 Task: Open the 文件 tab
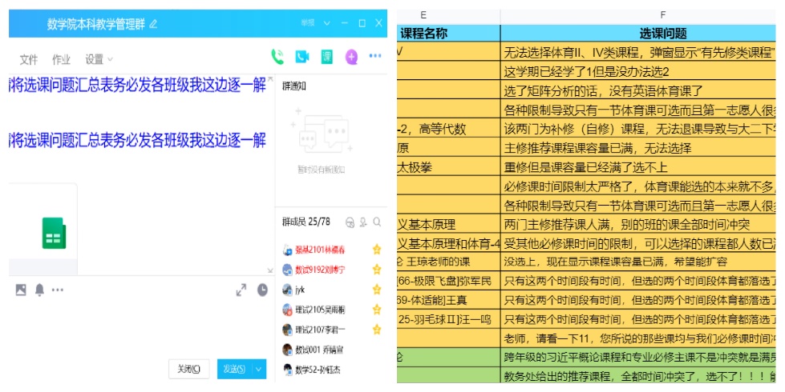[x=29, y=59]
